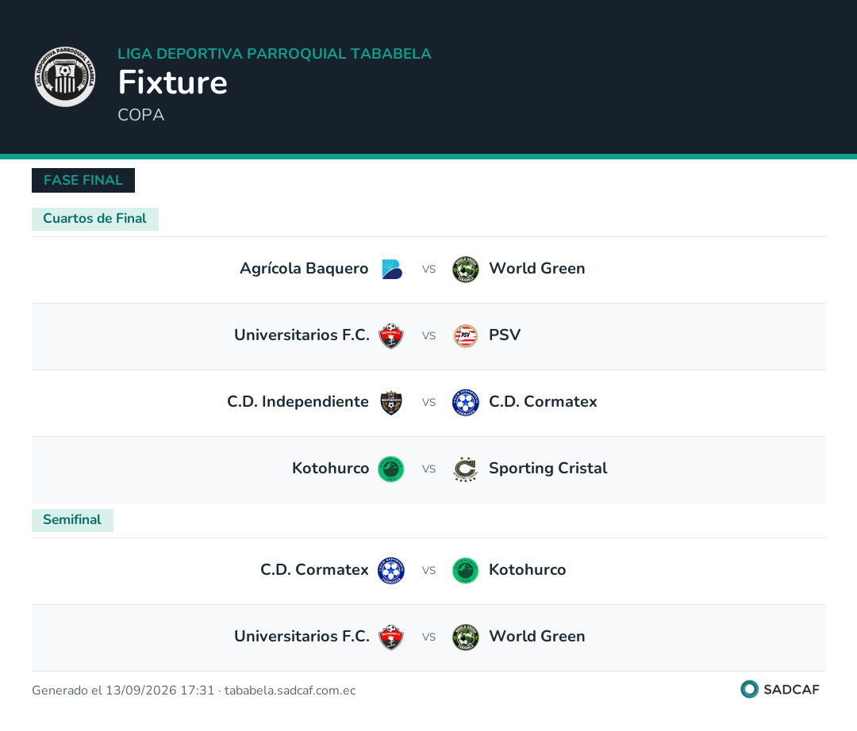Click the Liga Deportiva Parroquial Tababela crest

coord(65,76)
